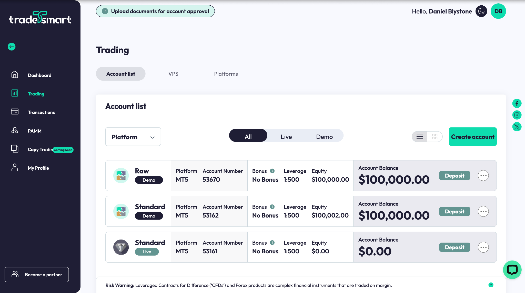Click the Live badge under Standard
The height and width of the screenshot is (293, 525).
(x=147, y=252)
